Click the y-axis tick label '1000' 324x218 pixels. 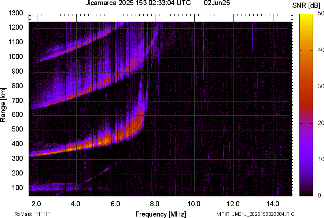(15, 56)
